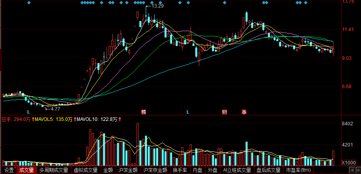Click the X1000 volume scale label

pyautogui.click(x=348, y=163)
